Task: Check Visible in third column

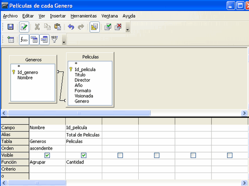Action: click(120, 155)
